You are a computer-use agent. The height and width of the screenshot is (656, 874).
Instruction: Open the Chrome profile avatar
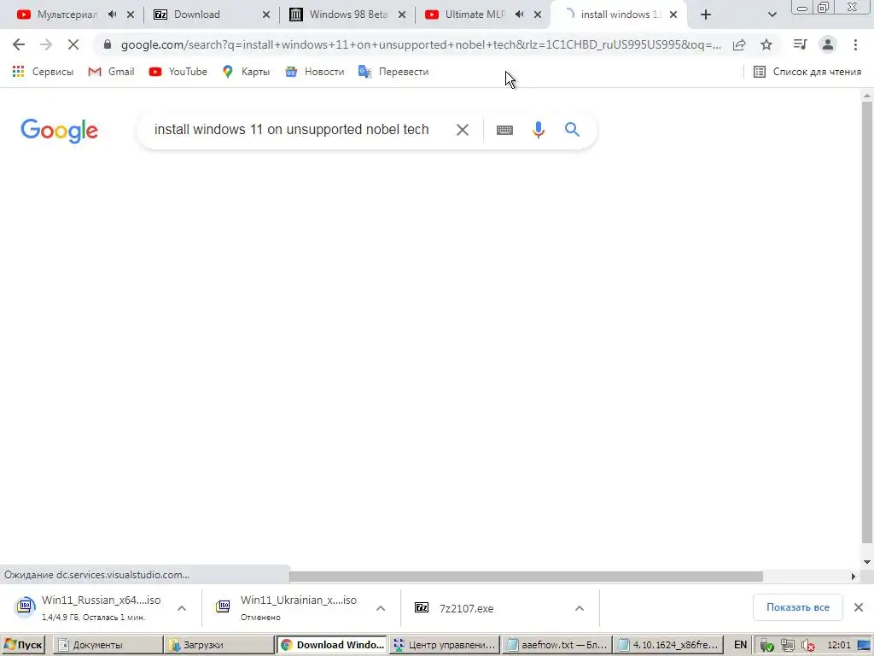[828, 44]
